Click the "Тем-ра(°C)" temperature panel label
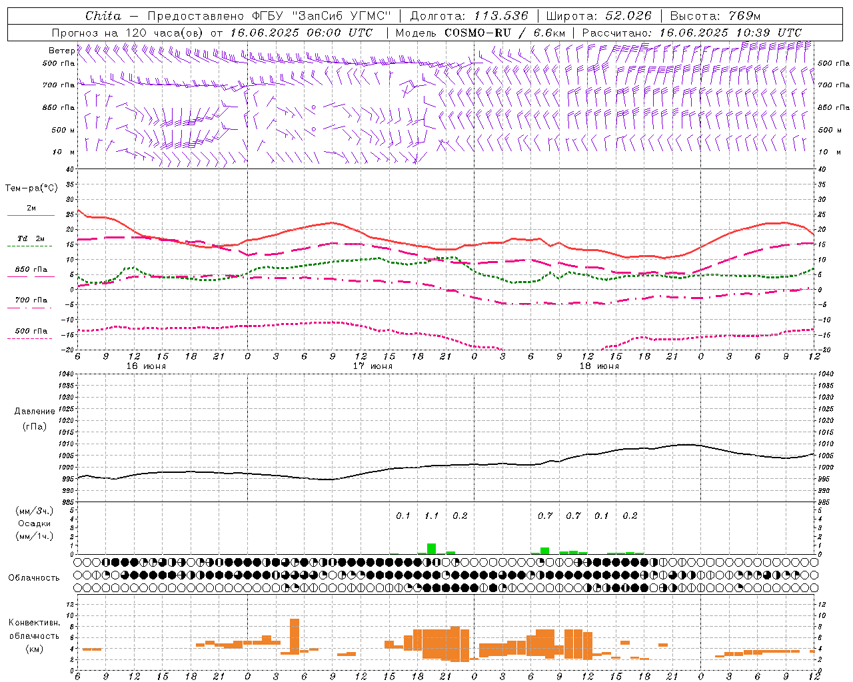 (x=31, y=188)
